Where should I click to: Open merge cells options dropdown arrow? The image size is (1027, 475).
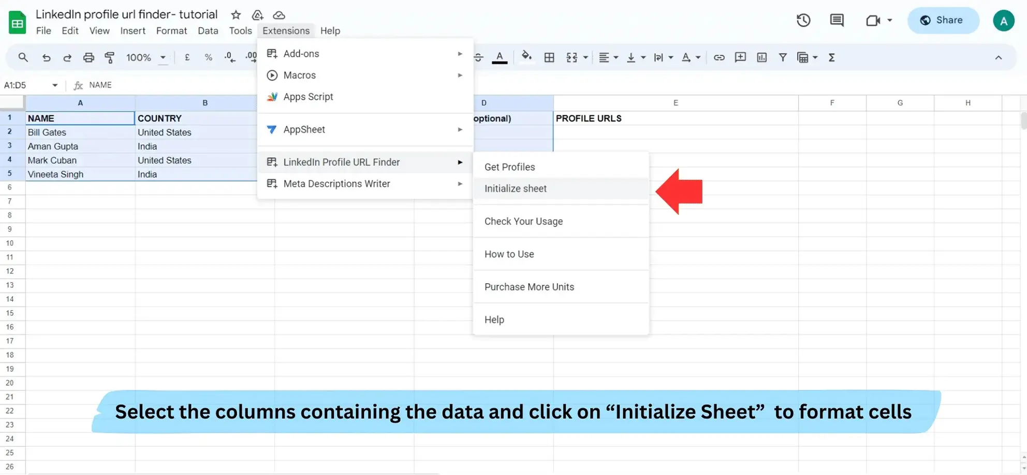585,57
